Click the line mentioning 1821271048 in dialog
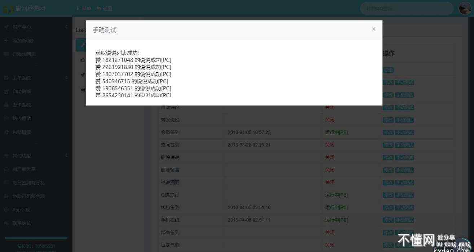 [133, 60]
